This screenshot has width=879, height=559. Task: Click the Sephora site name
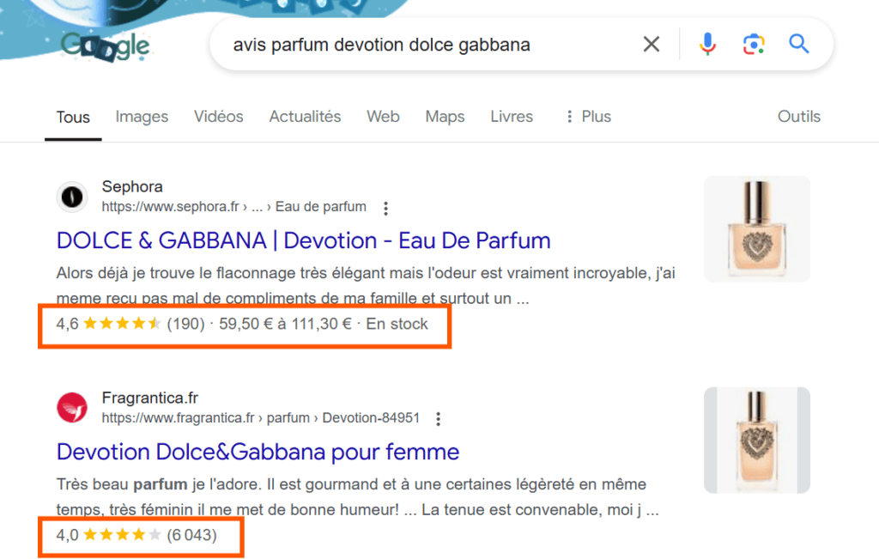[132, 186]
